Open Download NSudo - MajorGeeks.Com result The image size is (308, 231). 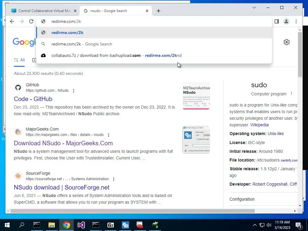[x=63, y=143]
